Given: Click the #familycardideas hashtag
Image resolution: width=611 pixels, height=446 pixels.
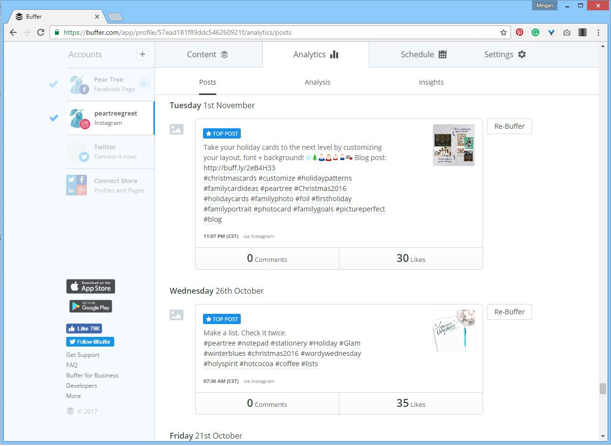Looking at the screenshot, I should 231,188.
